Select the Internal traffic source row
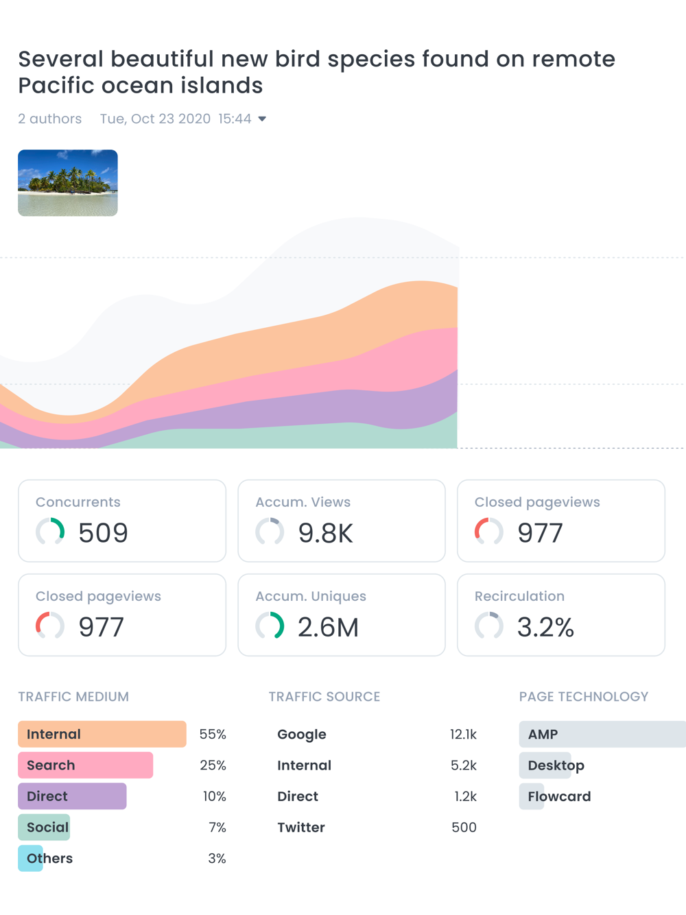 coord(377,765)
